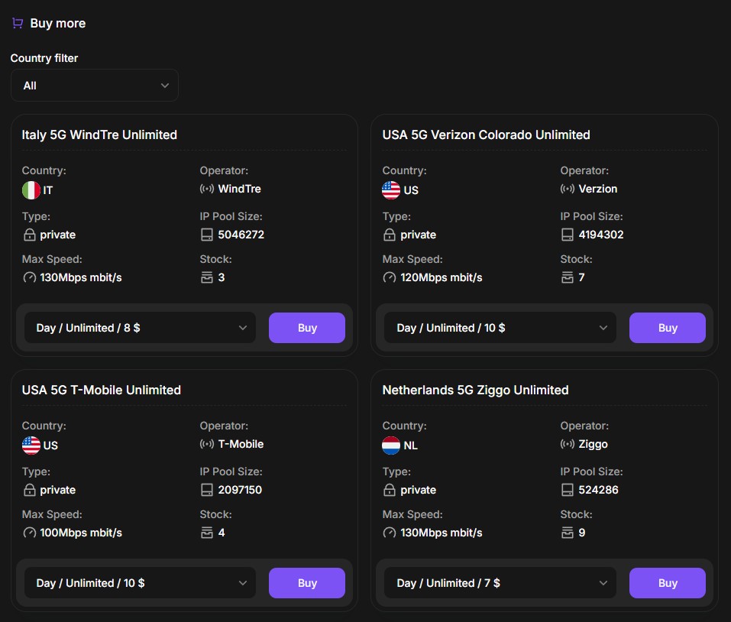Screen dimensions: 731x622
Task: Open the Verizon Colorado pricing plan dropdown
Action: (501, 328)
